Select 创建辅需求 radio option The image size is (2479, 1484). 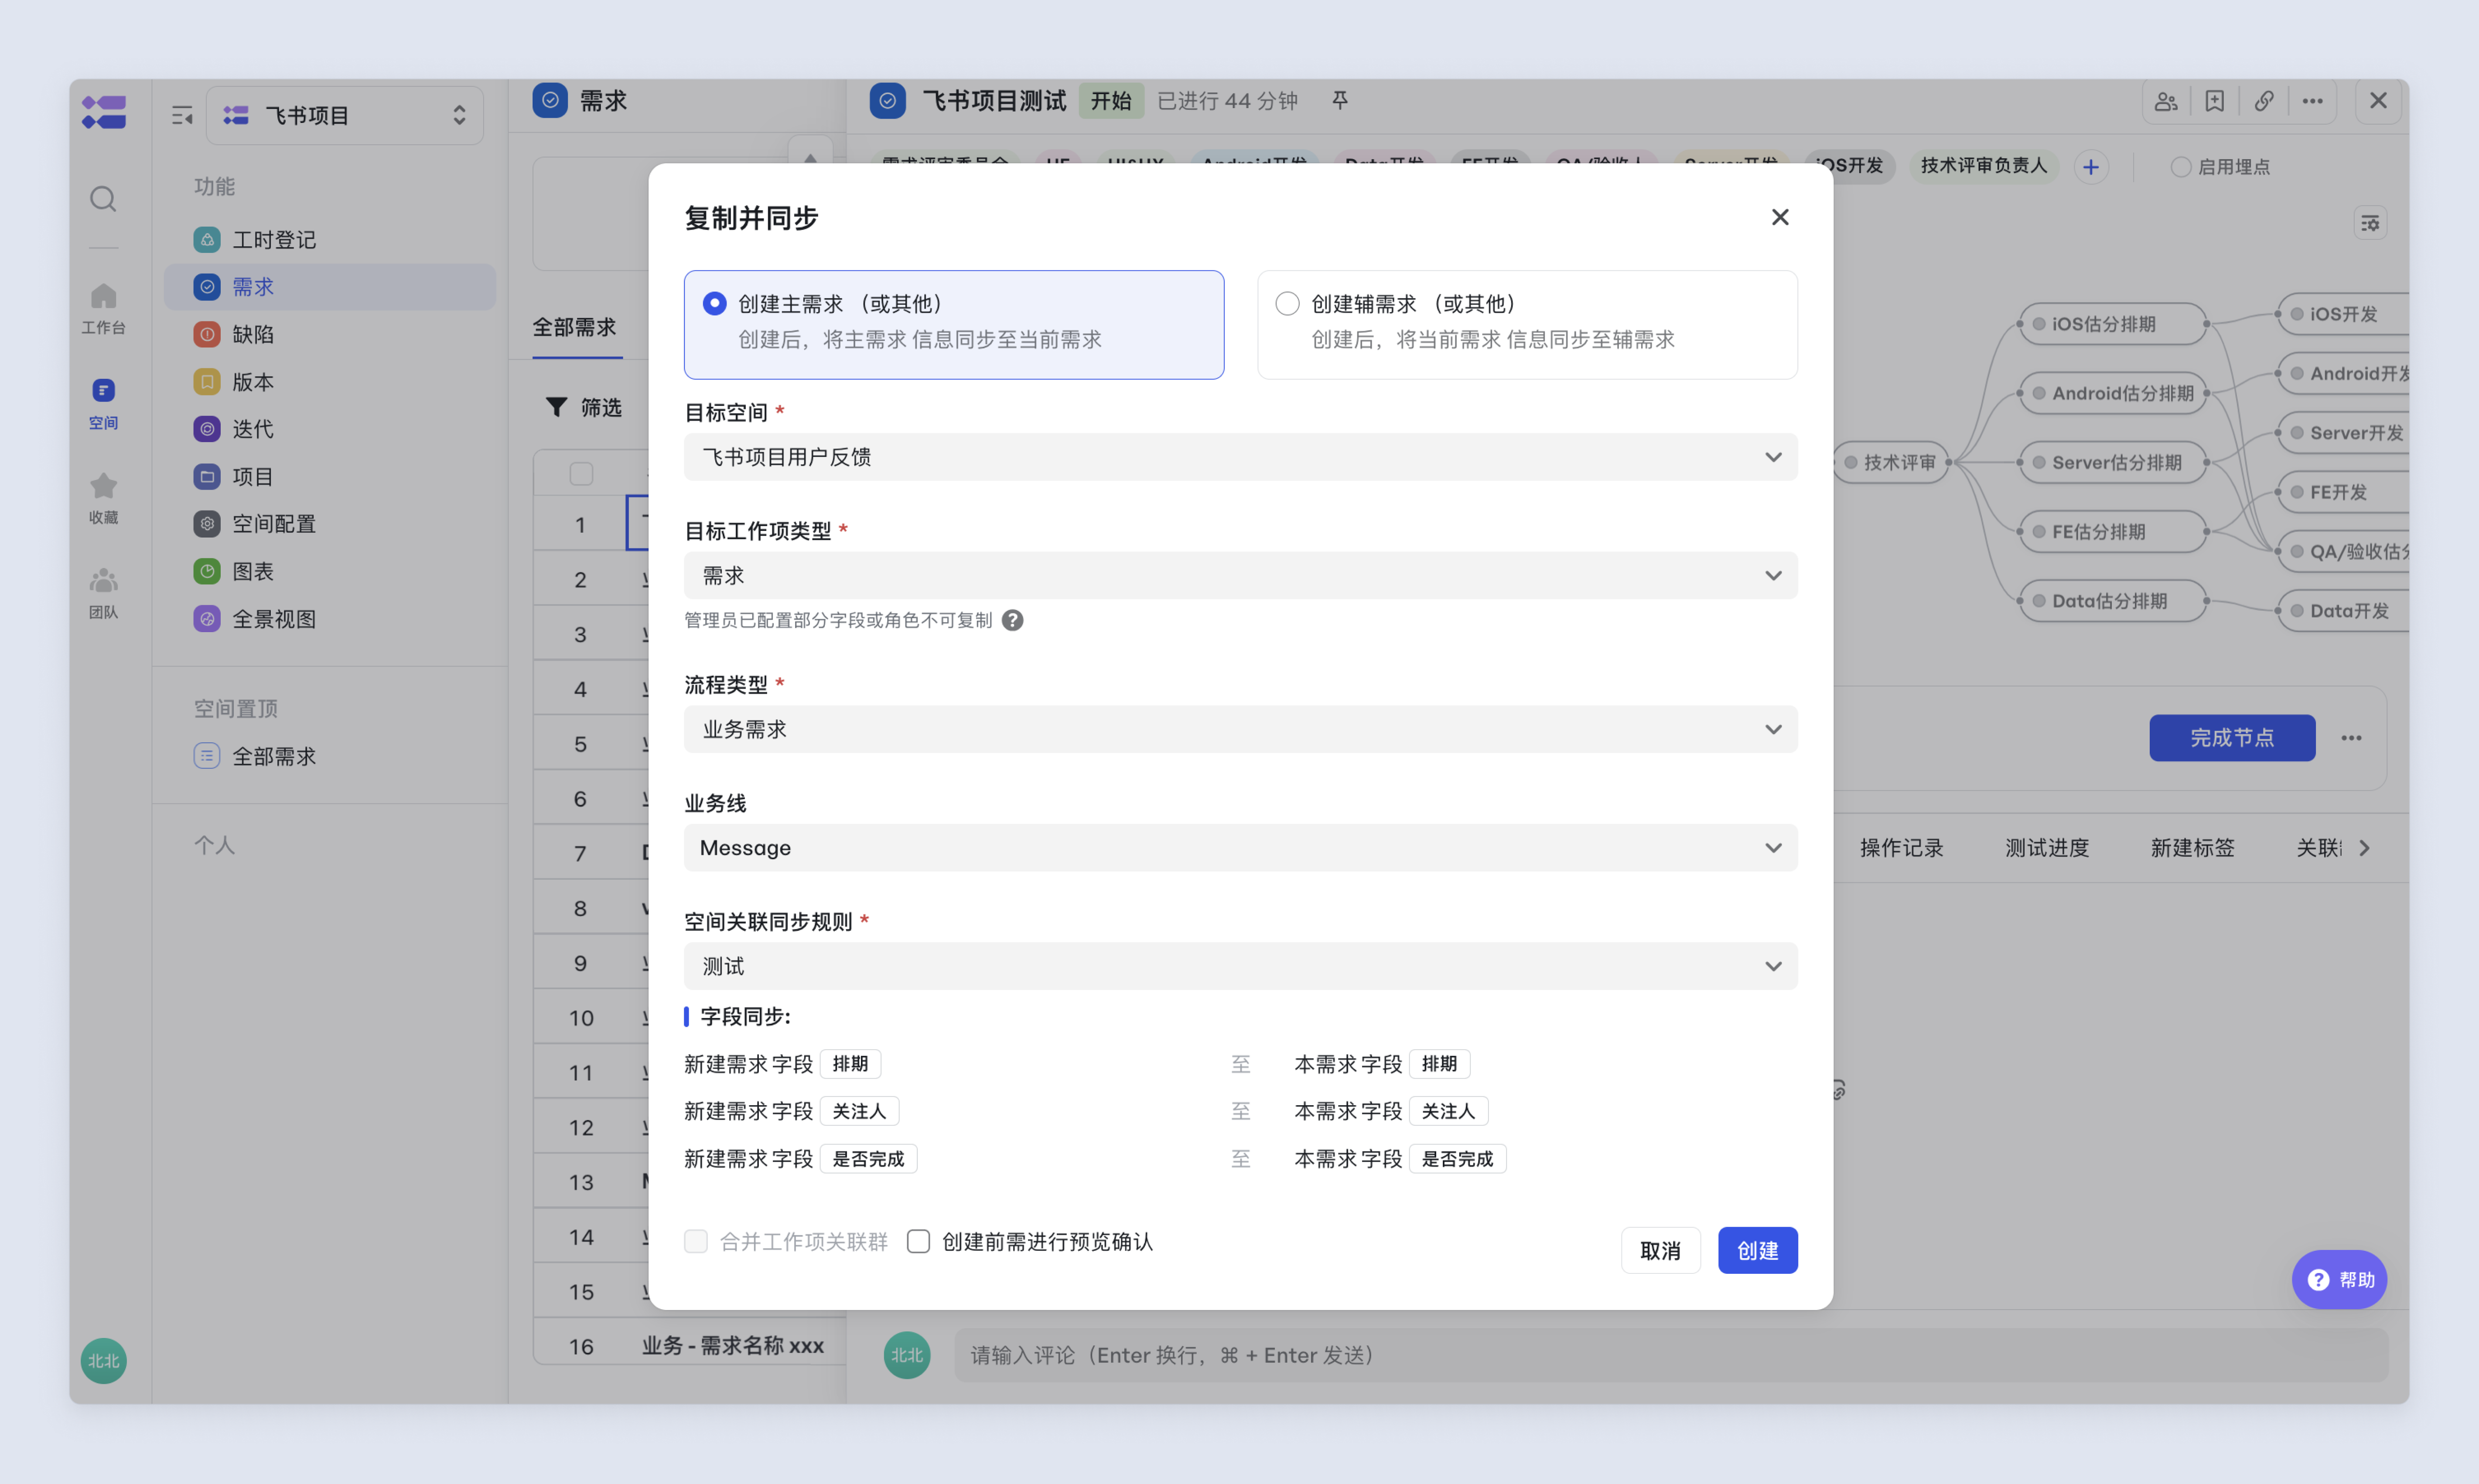[1287, 303]
